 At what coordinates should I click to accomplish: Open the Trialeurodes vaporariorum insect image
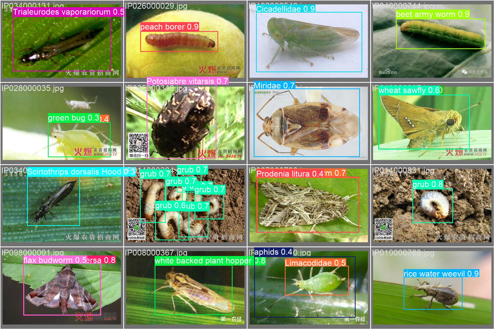(x=62, y=41)
